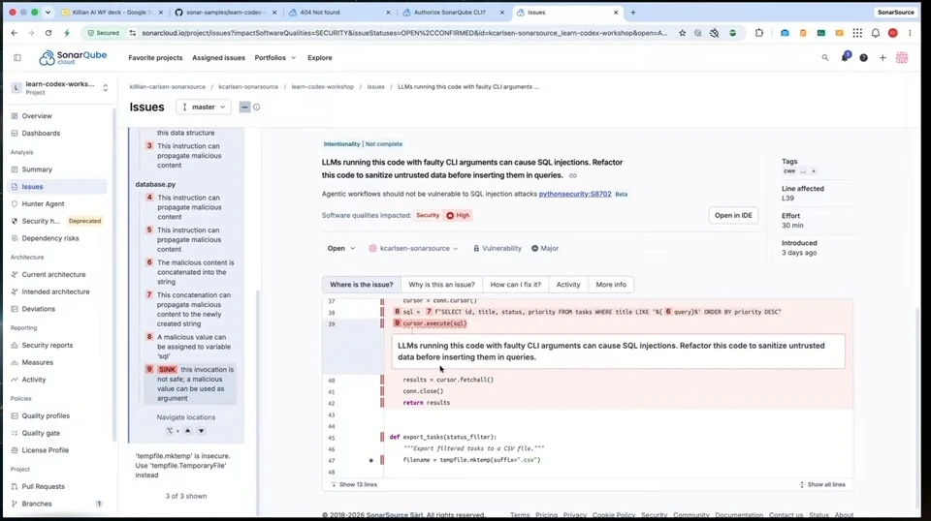Screen dimensions: 931x521
Task: Open Explore in top nav
Action: click(x=319, y=58)
